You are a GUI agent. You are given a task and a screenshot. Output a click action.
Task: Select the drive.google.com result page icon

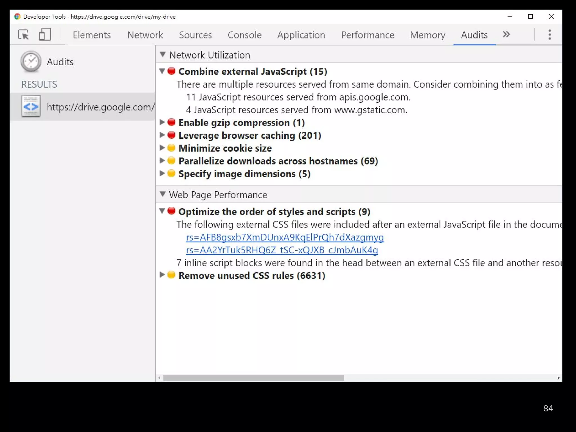pos(31,107)
